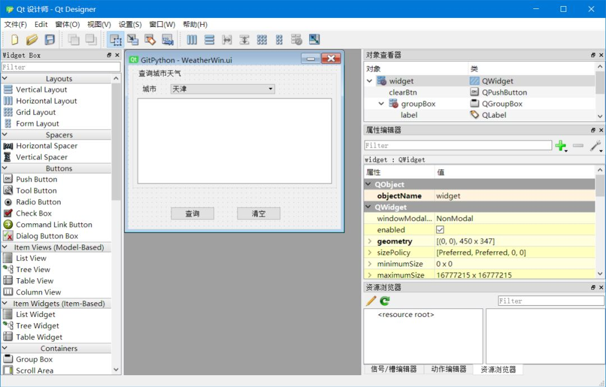
Task: Expand the geometry property row
Action: (369, 241)
